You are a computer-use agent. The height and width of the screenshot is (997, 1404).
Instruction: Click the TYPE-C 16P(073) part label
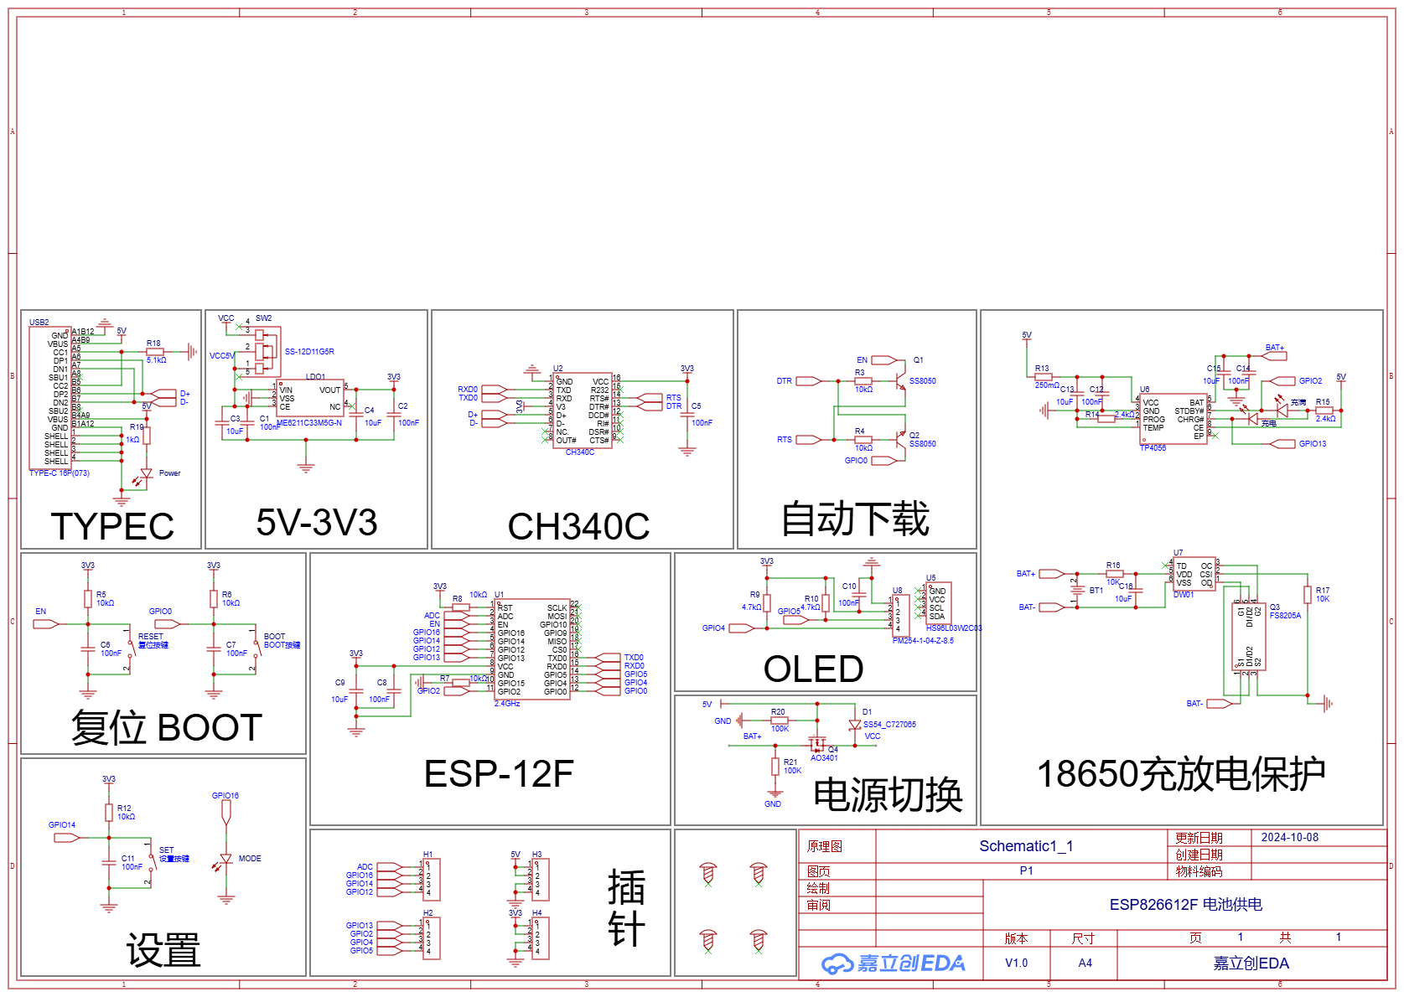tap(59, 473)
